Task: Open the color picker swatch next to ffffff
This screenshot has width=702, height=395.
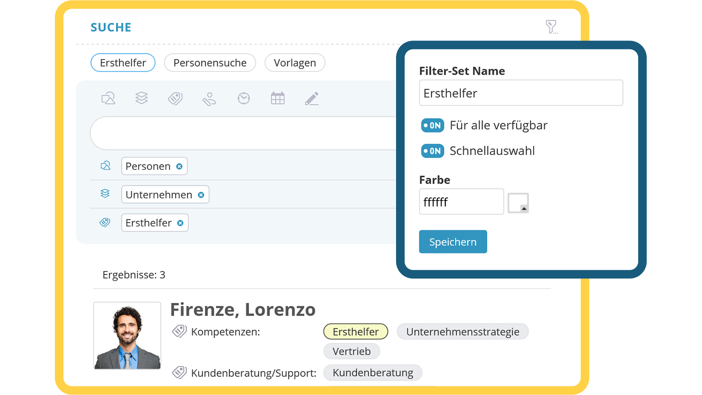Action: 518,203
